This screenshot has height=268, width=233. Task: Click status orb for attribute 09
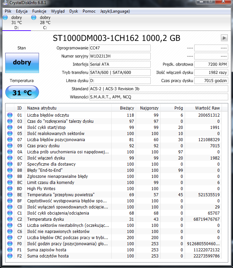click(x=10, y=146)
